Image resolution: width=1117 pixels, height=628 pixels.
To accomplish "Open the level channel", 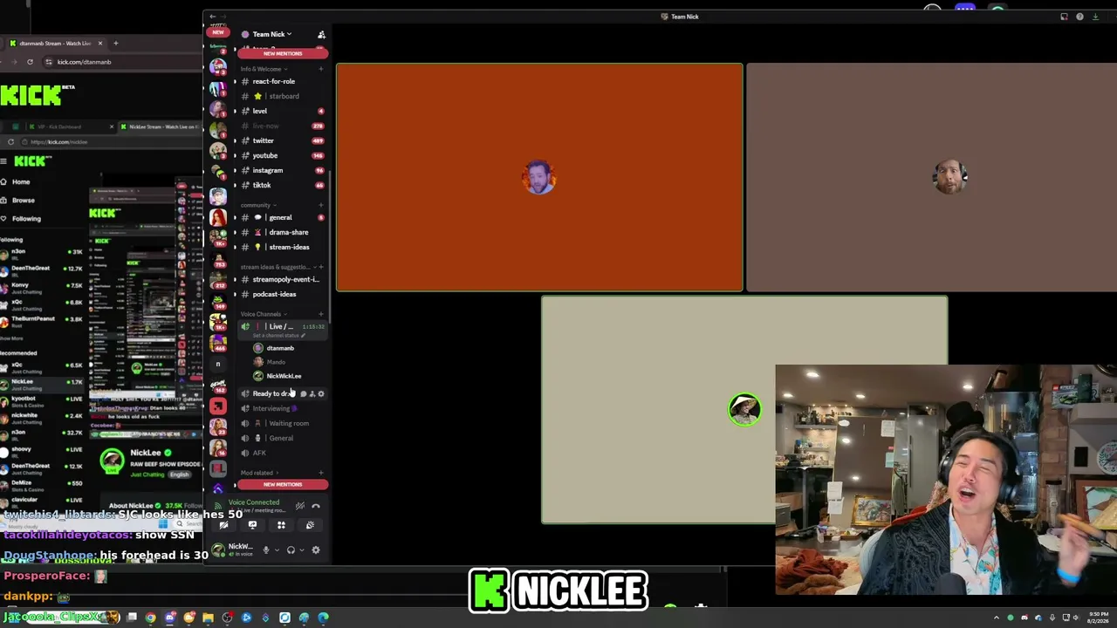I will click(x=281, y=111).
